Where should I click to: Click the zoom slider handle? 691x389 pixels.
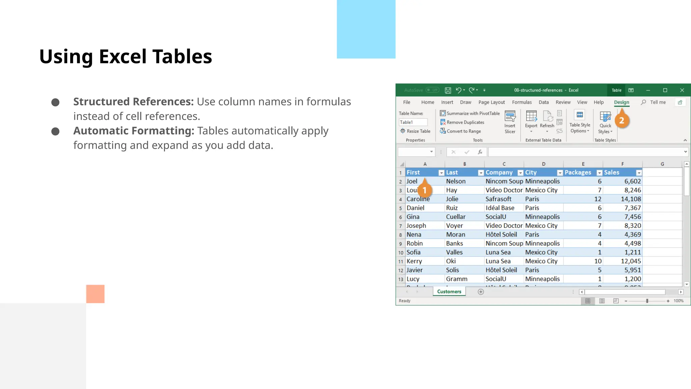click(647, 301)
